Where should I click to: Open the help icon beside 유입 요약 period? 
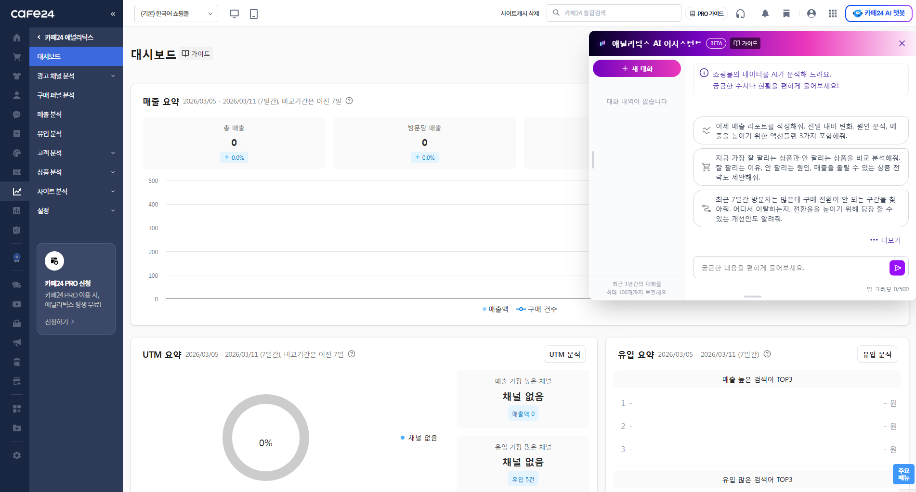coord(767,354)
